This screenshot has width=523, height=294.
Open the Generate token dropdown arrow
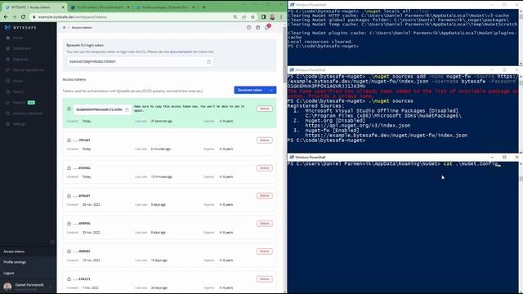271,90
